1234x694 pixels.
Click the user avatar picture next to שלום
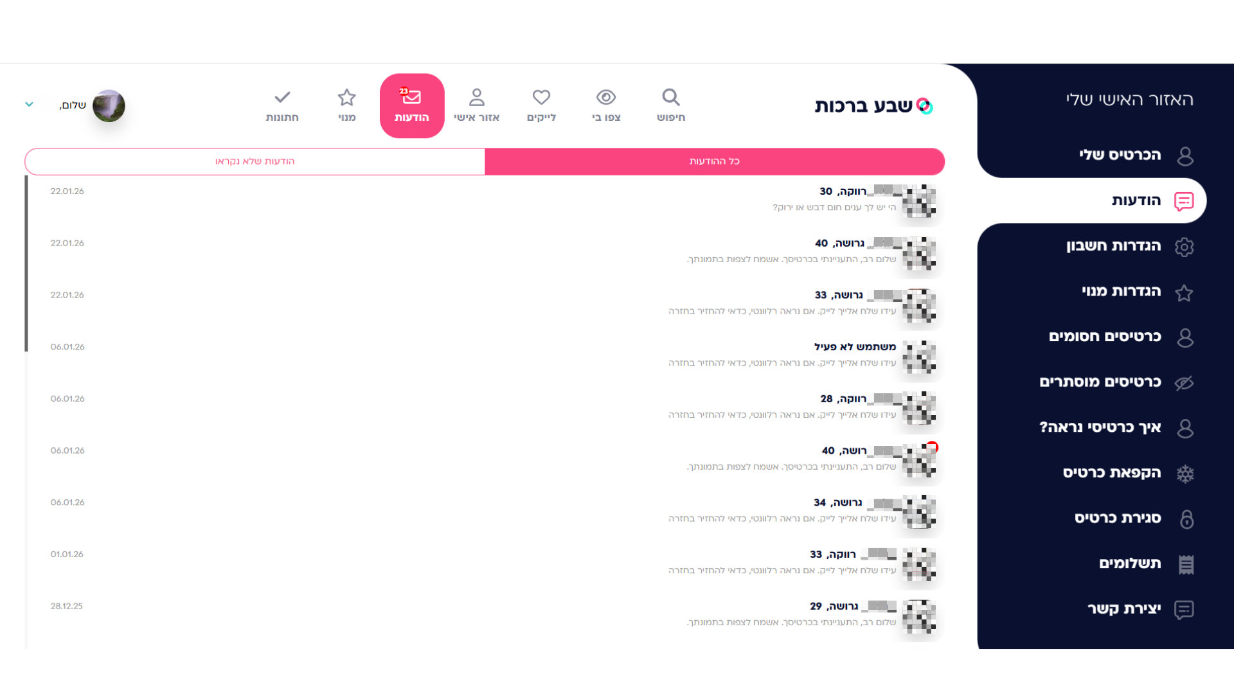(x=109, y=105)
